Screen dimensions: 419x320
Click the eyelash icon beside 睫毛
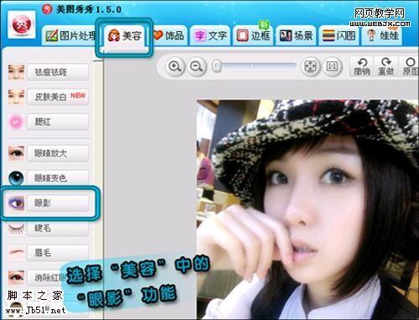point(16,228)
